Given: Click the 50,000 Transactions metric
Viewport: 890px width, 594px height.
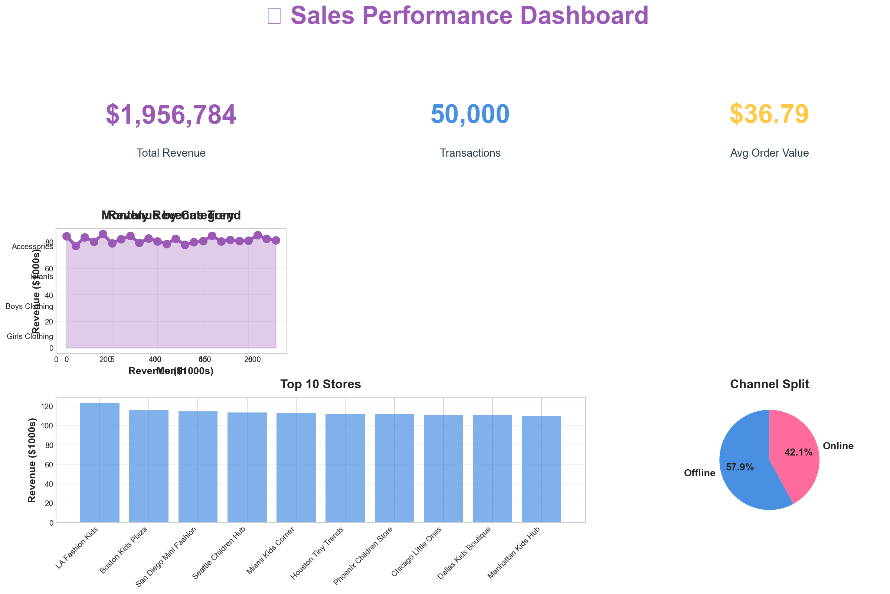Looking at the screenshot, I should point(469,114).
